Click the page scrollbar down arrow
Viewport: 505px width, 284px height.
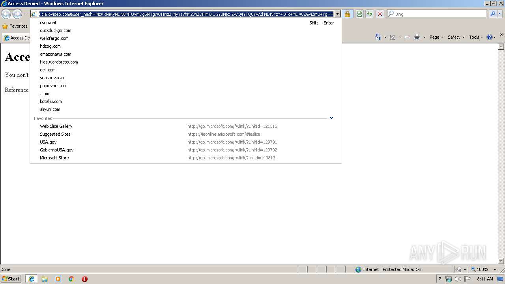click(501, 261)
